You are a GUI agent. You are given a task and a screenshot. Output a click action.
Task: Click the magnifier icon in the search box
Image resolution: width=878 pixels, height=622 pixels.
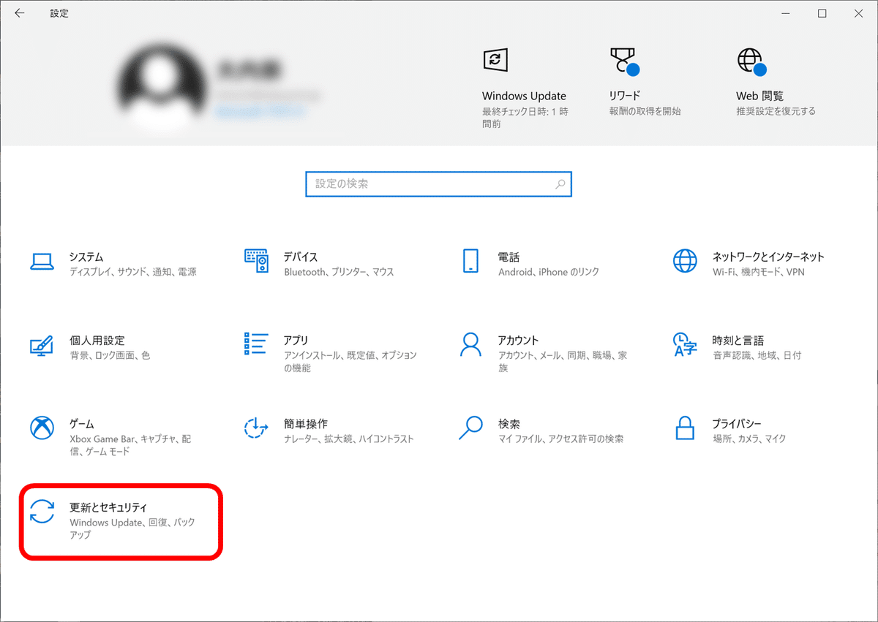click(x=560, y=184)
